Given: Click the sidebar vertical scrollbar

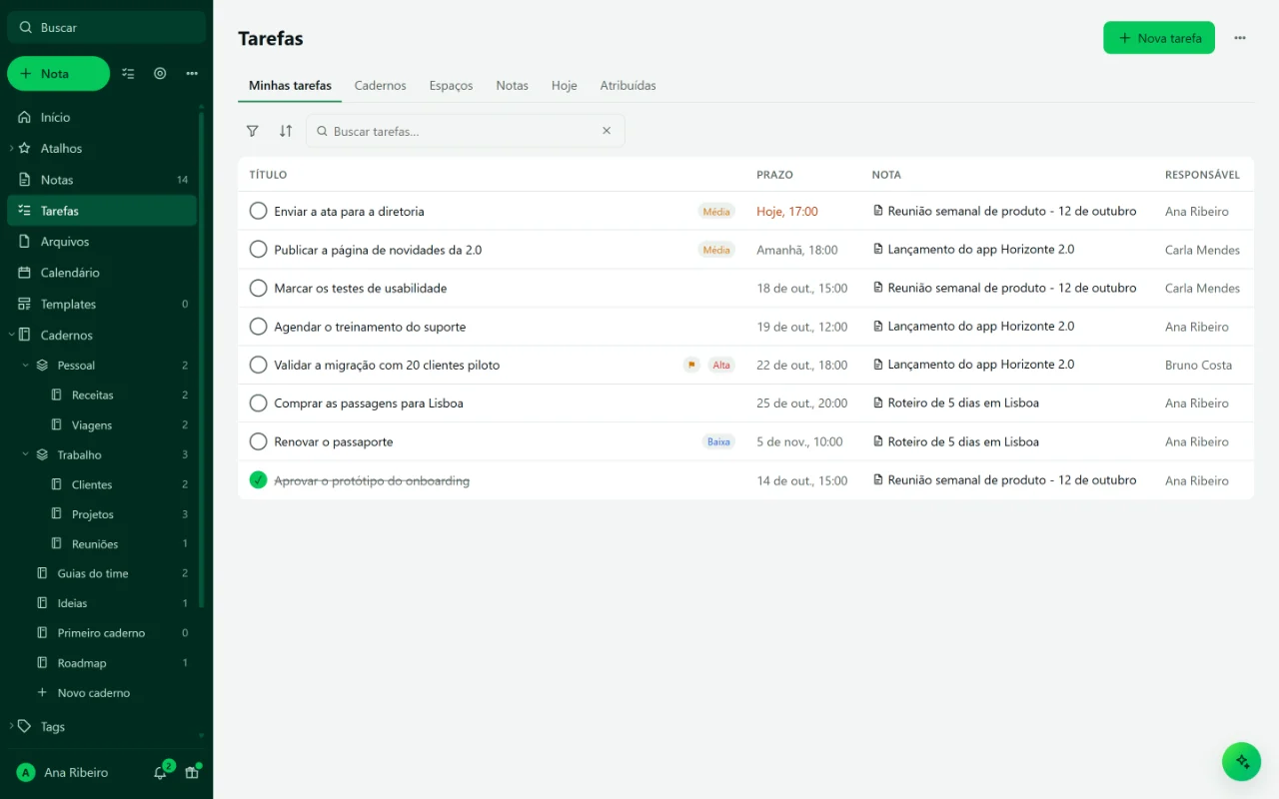Looking at the screenshot, I should pyautogui.click(x=202, y=360).
